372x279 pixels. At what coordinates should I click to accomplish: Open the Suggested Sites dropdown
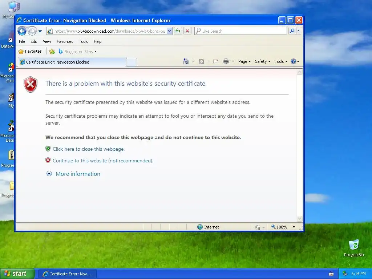coord(78,52)
